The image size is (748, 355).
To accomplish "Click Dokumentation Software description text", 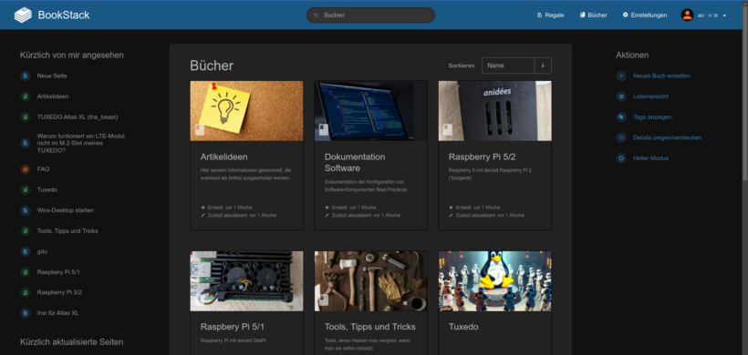I will (x=366, y=186).
